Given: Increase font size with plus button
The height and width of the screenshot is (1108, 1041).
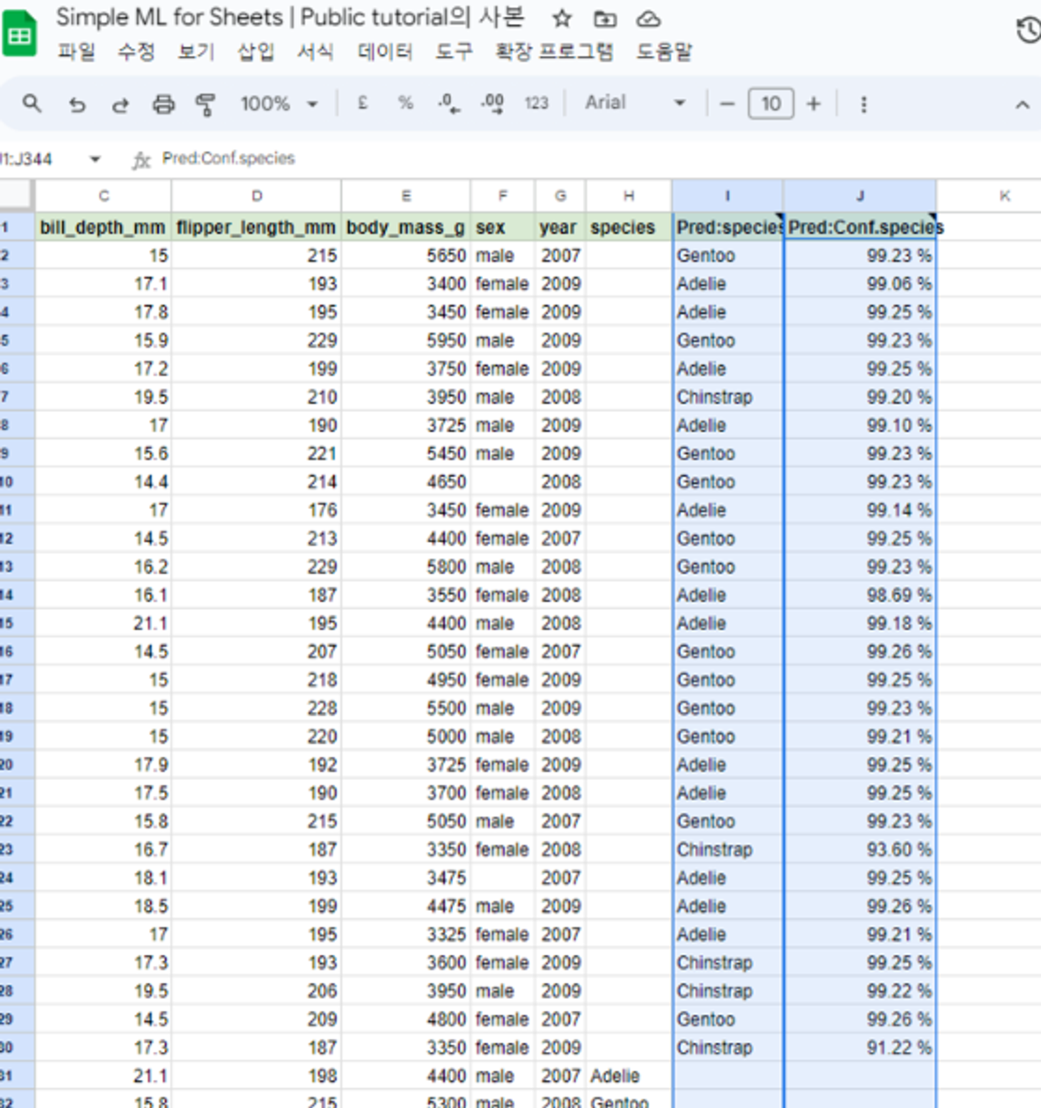Looking at the screenshot, I should pos(813,104).
